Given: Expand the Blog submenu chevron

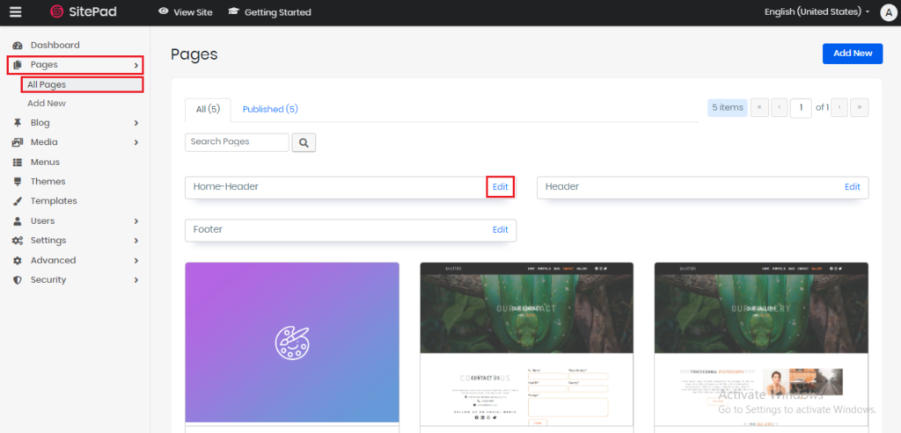Looking at the screenshot, I should 136,123.
